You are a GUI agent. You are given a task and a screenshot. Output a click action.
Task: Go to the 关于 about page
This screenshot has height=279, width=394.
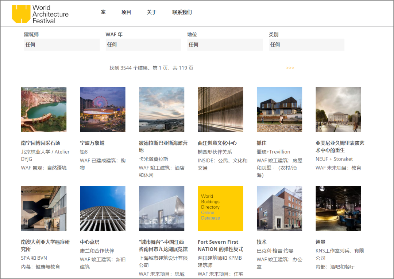tap(151, 12)
